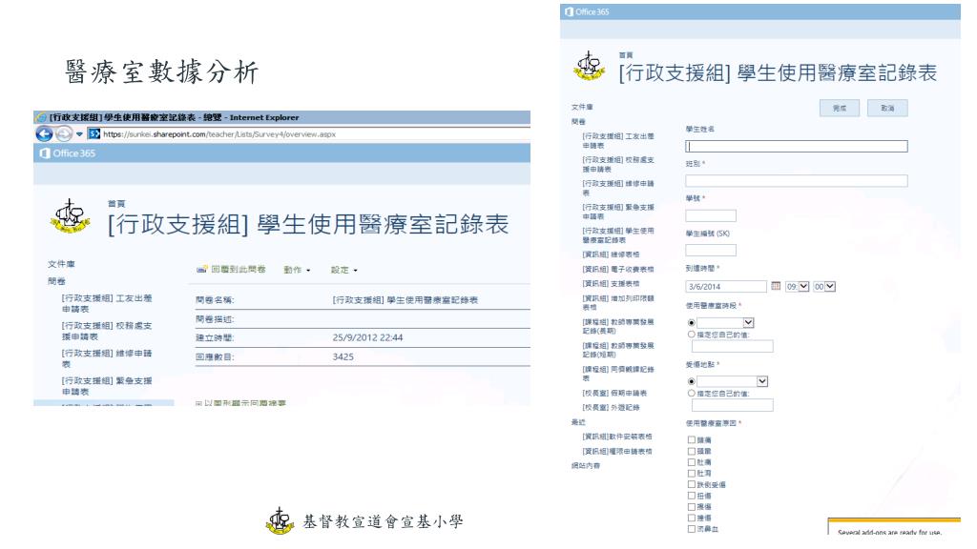Check the 撞傷 checkbox
The height and width of the screenshot is (549, 977).
tap(691, 518)
